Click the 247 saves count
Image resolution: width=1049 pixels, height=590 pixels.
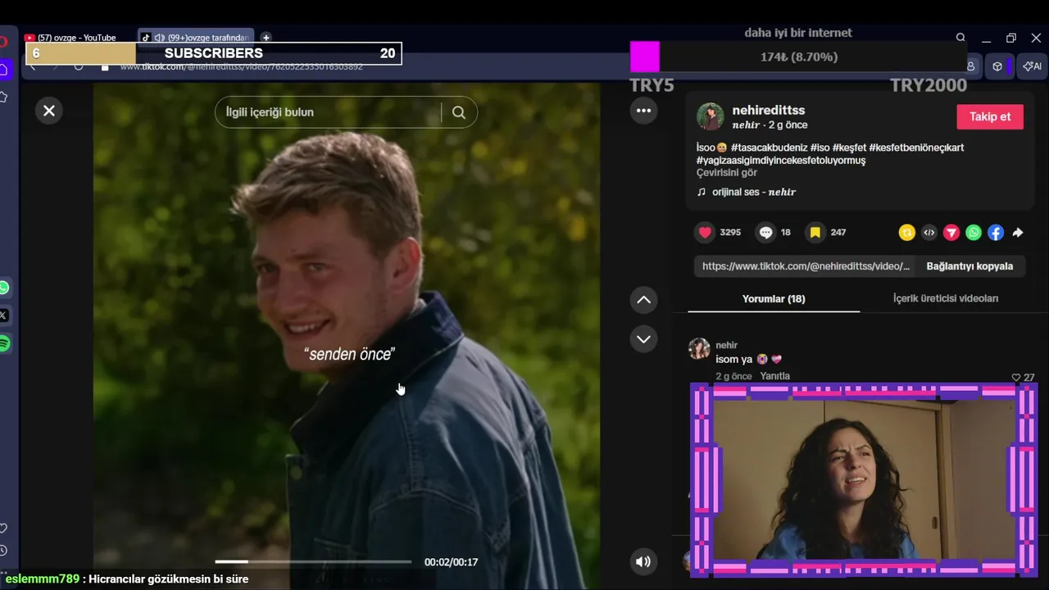[x=838, y=233]
